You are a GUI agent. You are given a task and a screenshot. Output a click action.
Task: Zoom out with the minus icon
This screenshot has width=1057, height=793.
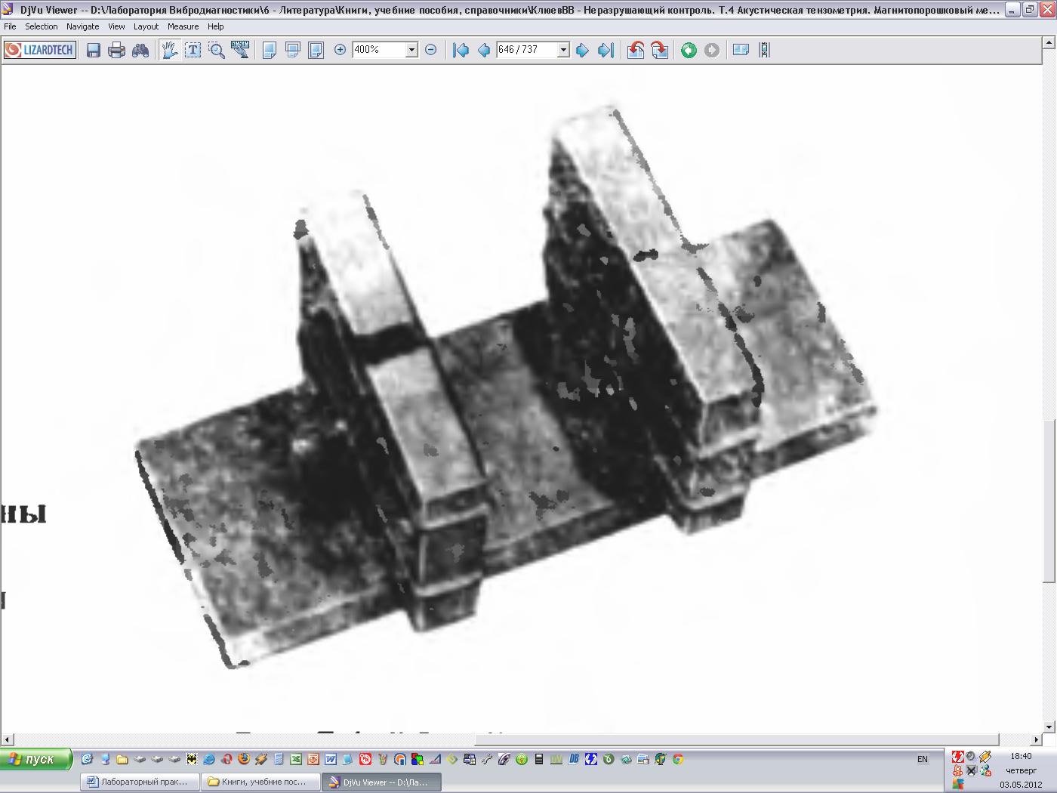[431, 50]
